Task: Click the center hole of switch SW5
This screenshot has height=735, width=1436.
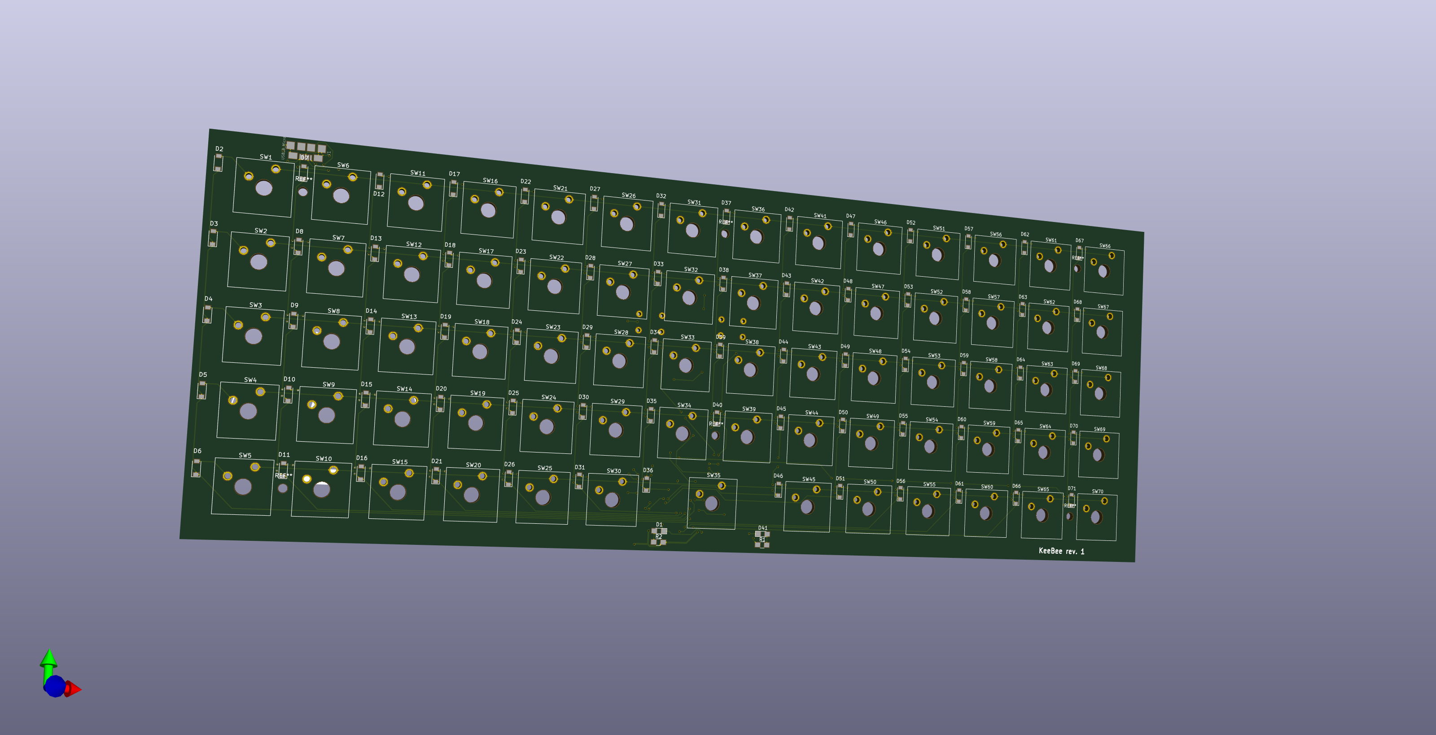Action: [x=242, y=487]
